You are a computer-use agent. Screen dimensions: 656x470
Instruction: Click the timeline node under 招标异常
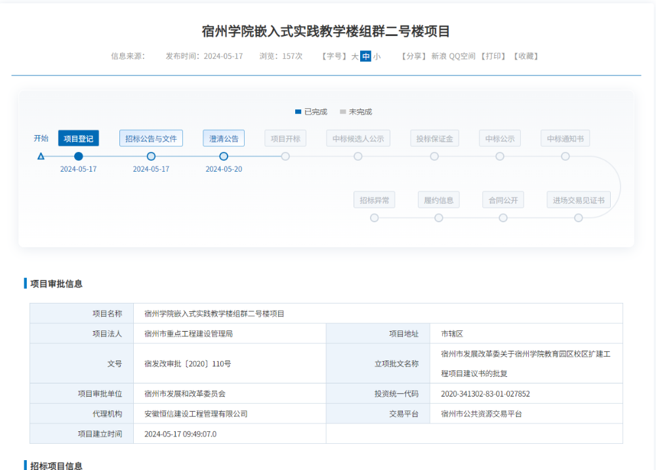375,218
